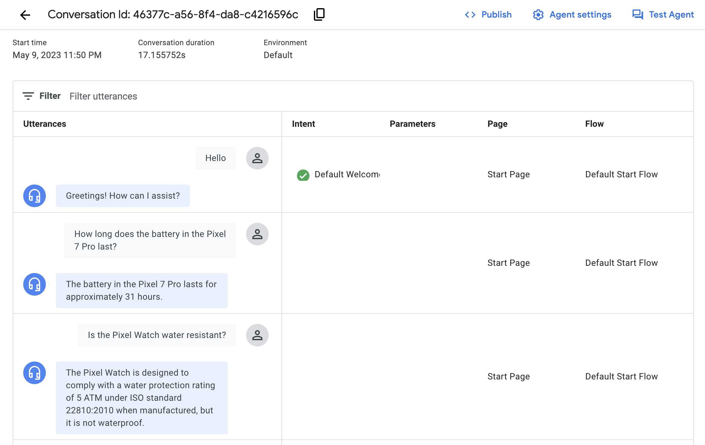Expand the Parameters column header
Screen dimensions: 705x445
[413, 123]
